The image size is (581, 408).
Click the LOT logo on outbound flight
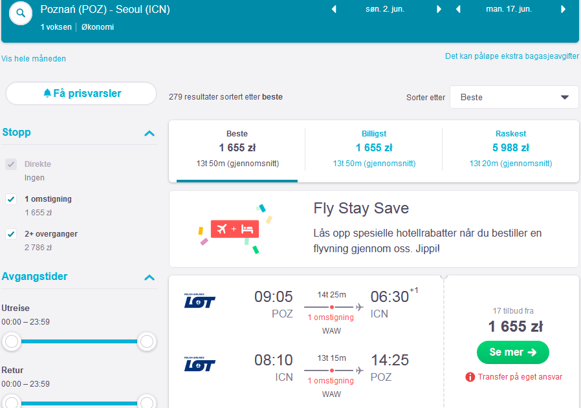click(199, 301)
